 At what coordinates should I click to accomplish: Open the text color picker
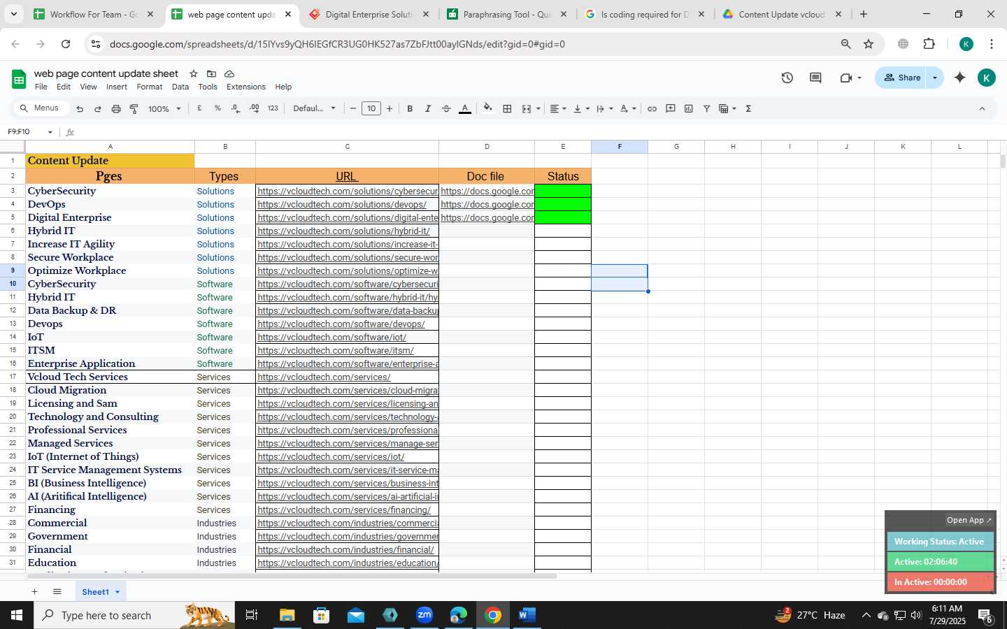coord(465,108)
